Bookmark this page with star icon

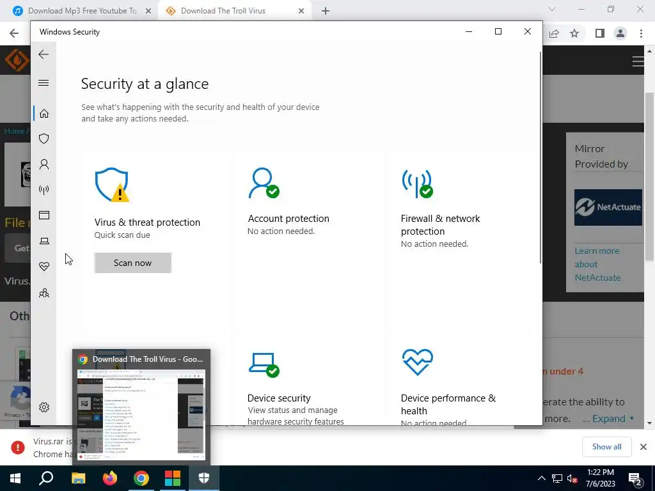point(574,33)
